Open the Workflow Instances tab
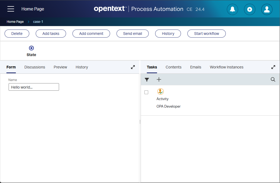The width and height of the screenshot is (280, 183). 227,67
